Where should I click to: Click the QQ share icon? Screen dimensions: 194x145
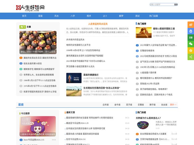pos(191,31)
